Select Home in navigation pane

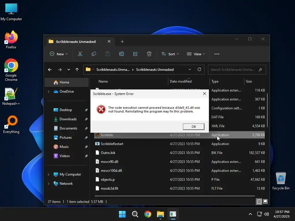67,82
